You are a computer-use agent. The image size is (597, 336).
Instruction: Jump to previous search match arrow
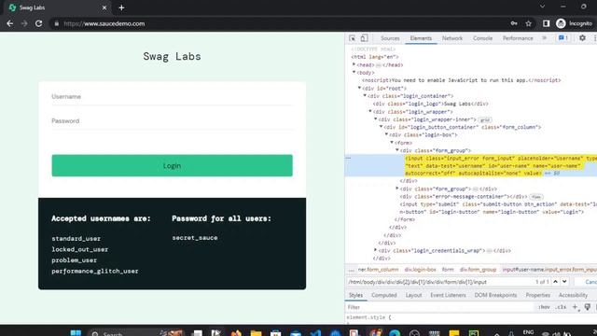tap(556, 282)
